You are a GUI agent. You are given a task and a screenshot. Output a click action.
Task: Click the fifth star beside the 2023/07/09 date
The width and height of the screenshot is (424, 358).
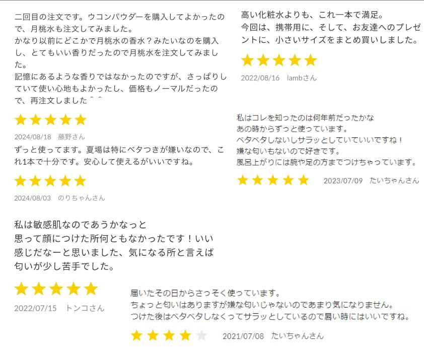(x=304, y=180)
